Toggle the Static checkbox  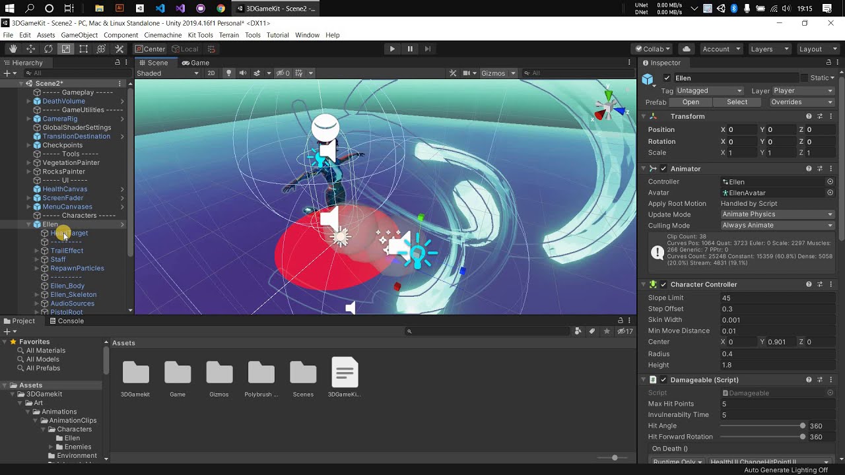click(804, 78)
